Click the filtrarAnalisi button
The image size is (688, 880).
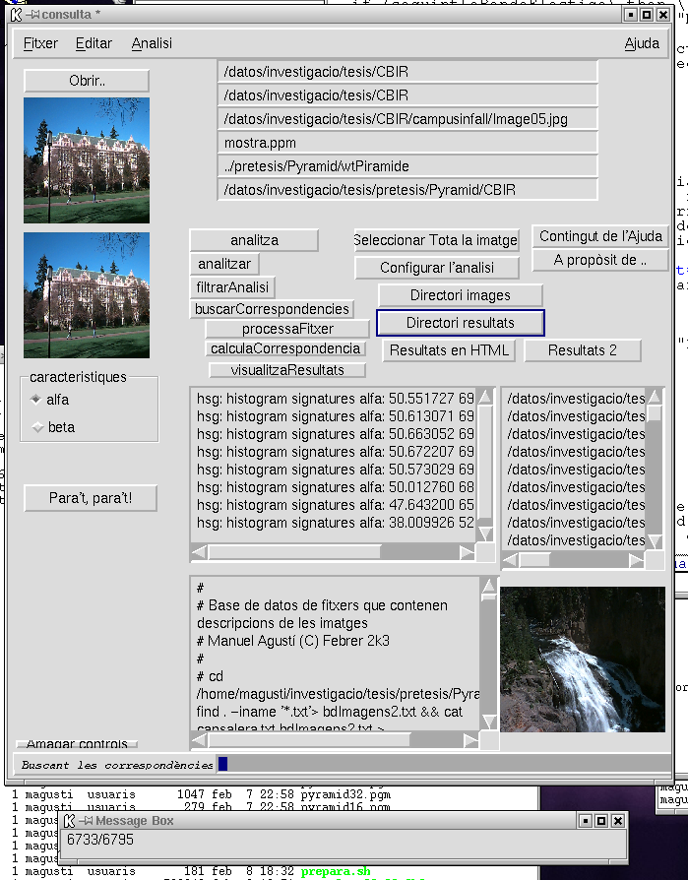pyautogui.click(x=232, y=287)
